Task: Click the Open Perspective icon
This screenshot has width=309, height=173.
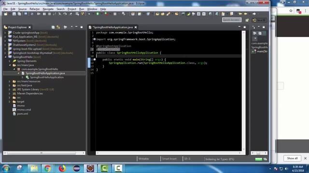Action: tap(247, 20)
